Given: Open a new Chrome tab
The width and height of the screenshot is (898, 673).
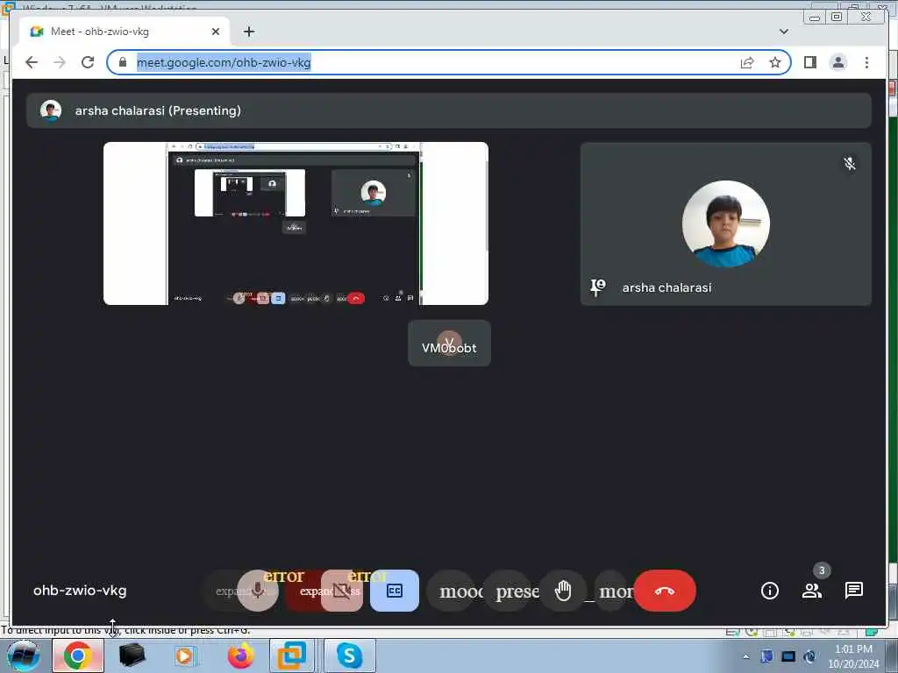Looking at the screenshot, I should point(248,32).
